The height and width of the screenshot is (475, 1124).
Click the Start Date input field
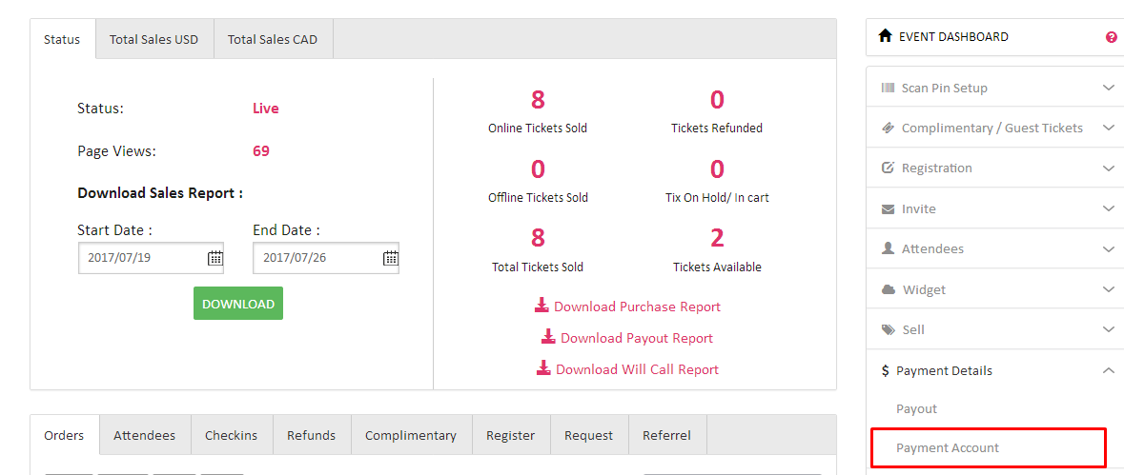coord(143,258)
